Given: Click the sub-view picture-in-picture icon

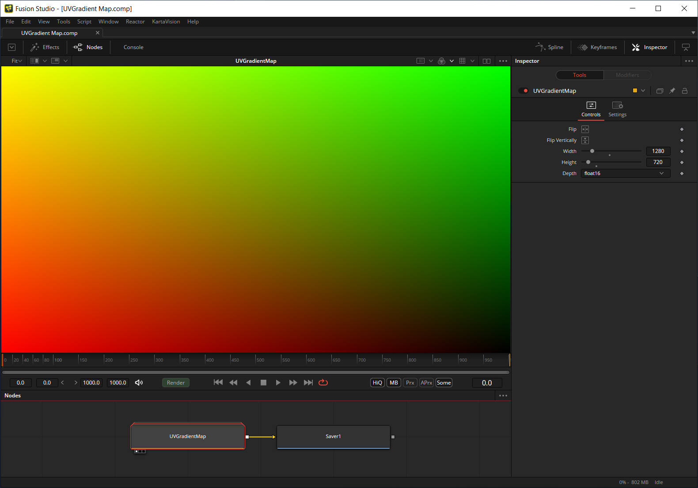Looking at the screenshot, I should point(55,61).
